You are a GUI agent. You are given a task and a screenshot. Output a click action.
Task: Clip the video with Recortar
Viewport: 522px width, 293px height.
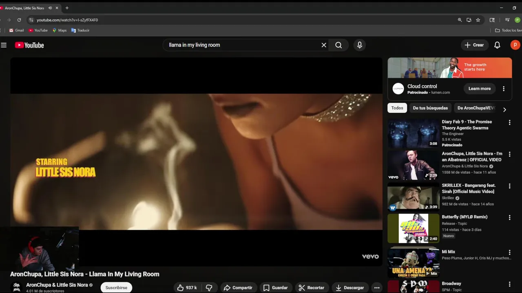(x=312, y=288)
